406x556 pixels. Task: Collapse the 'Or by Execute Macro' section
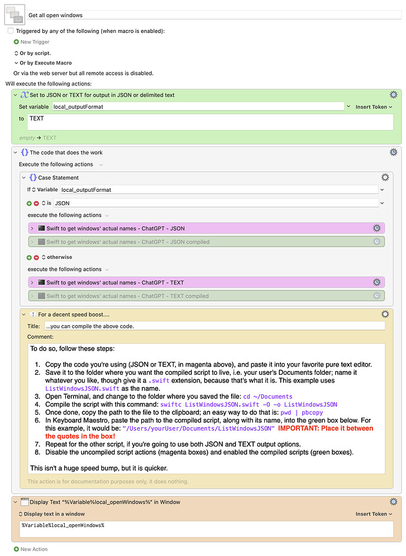16,63
